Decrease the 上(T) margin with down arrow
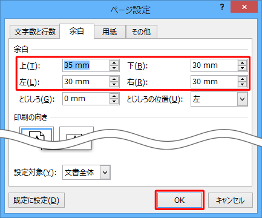The image size is (262, 218). (x=114, y=68)
